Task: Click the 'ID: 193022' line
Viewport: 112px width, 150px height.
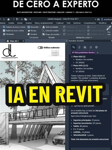Action: pyautogui.click(x=80, y=63)
